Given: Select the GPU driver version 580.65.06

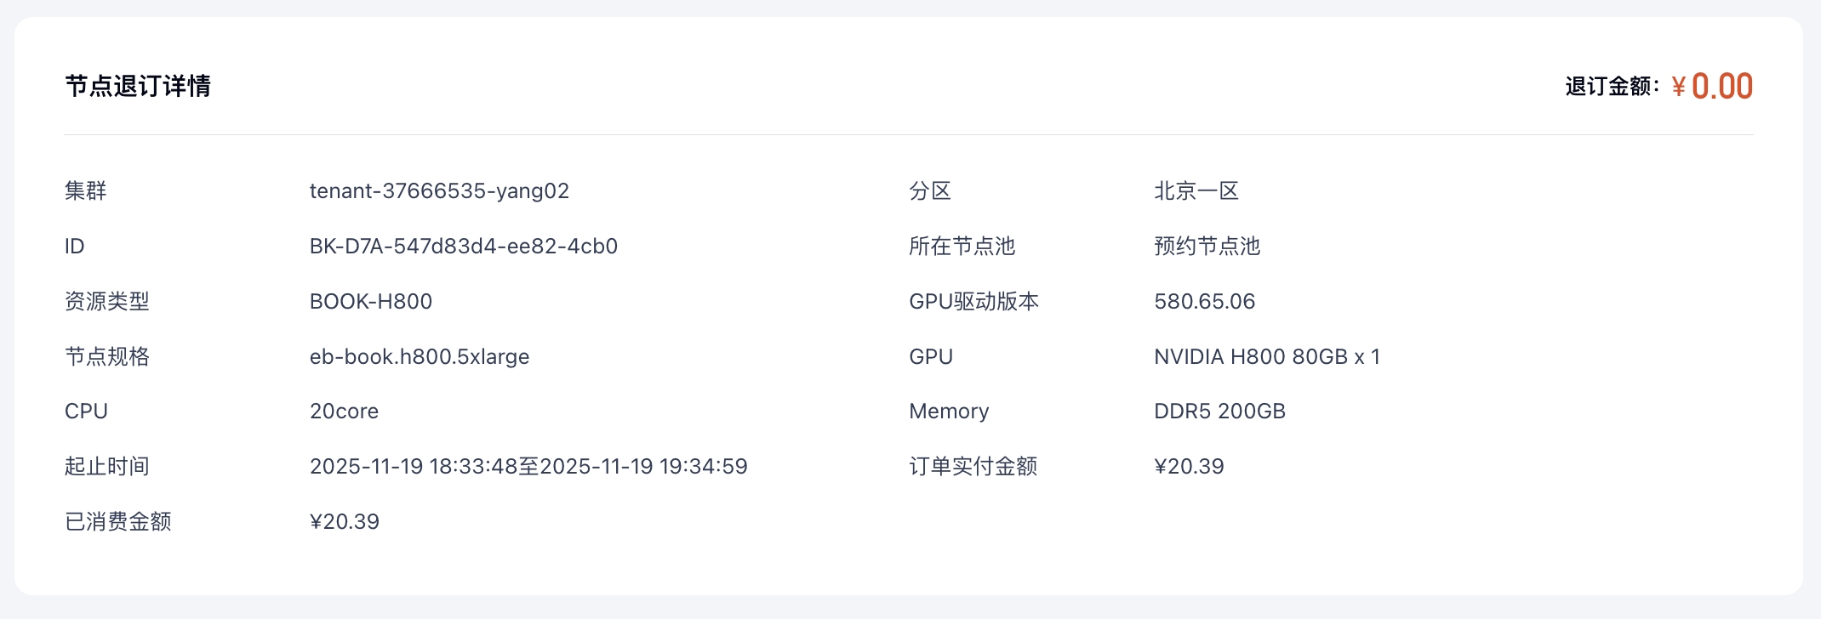Looking at the screenshot, I should (1204, 301).
